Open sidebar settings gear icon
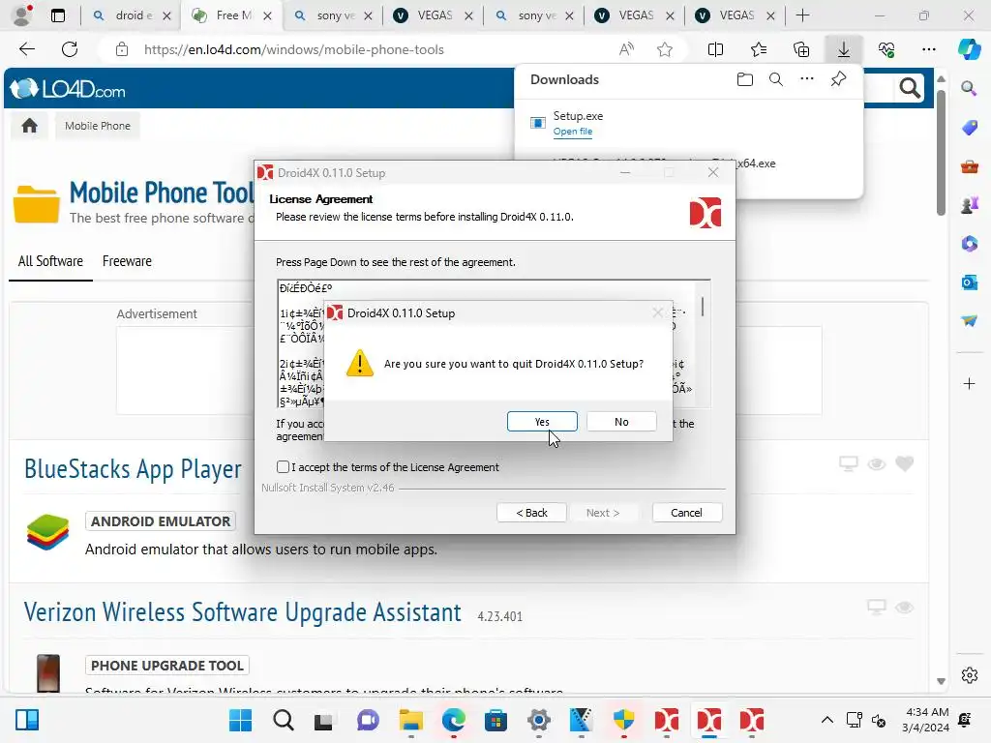The image size is (991, 743). click(969, 675)
